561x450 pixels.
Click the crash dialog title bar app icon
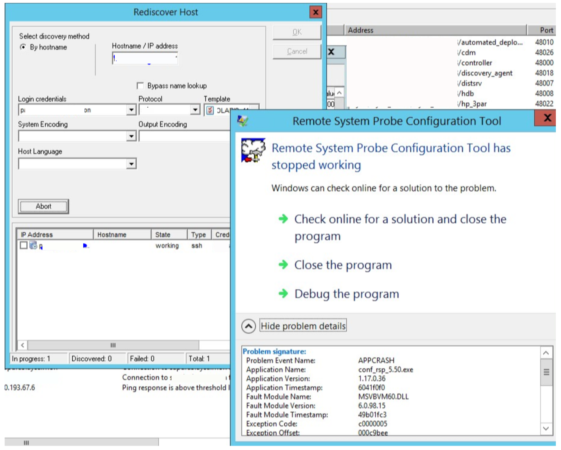[x=243, y=121]
